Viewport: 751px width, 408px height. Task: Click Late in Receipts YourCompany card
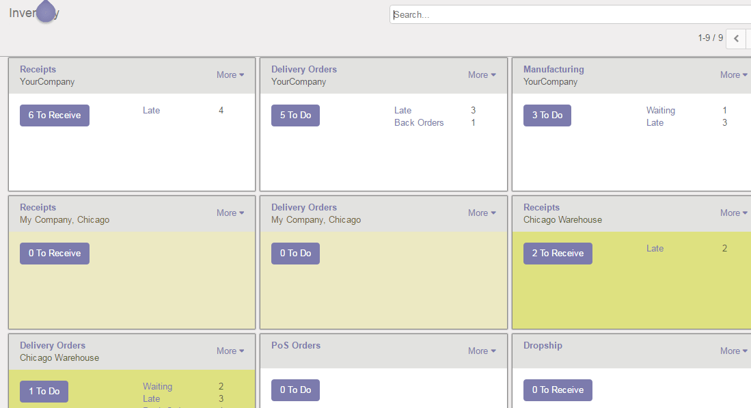click(151, 110)
